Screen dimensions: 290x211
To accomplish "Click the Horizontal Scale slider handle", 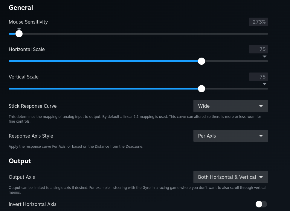I will [202, 61].
